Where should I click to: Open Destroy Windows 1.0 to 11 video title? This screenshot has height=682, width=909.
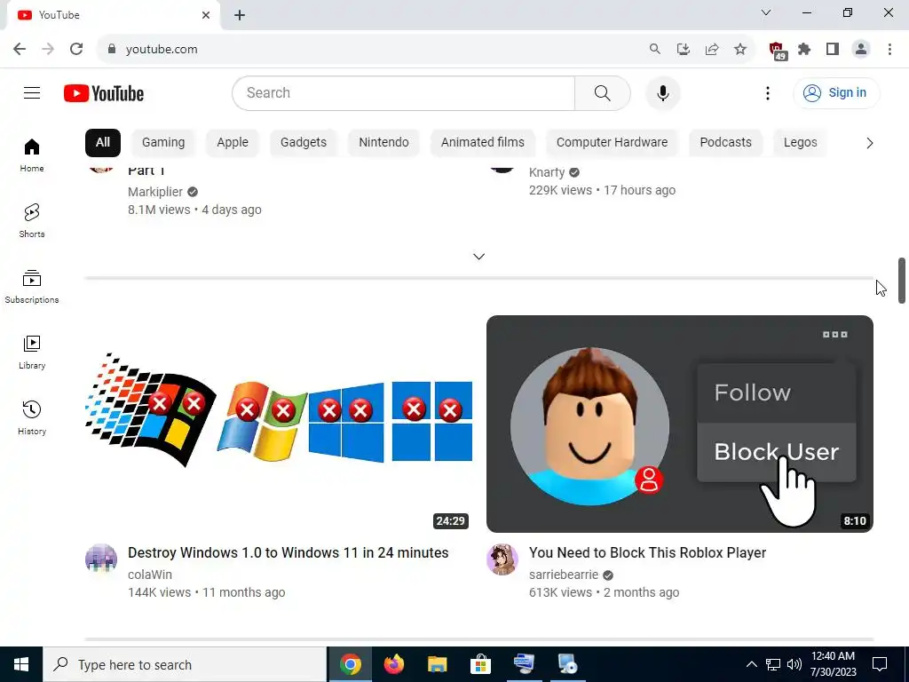pos(289,552)
